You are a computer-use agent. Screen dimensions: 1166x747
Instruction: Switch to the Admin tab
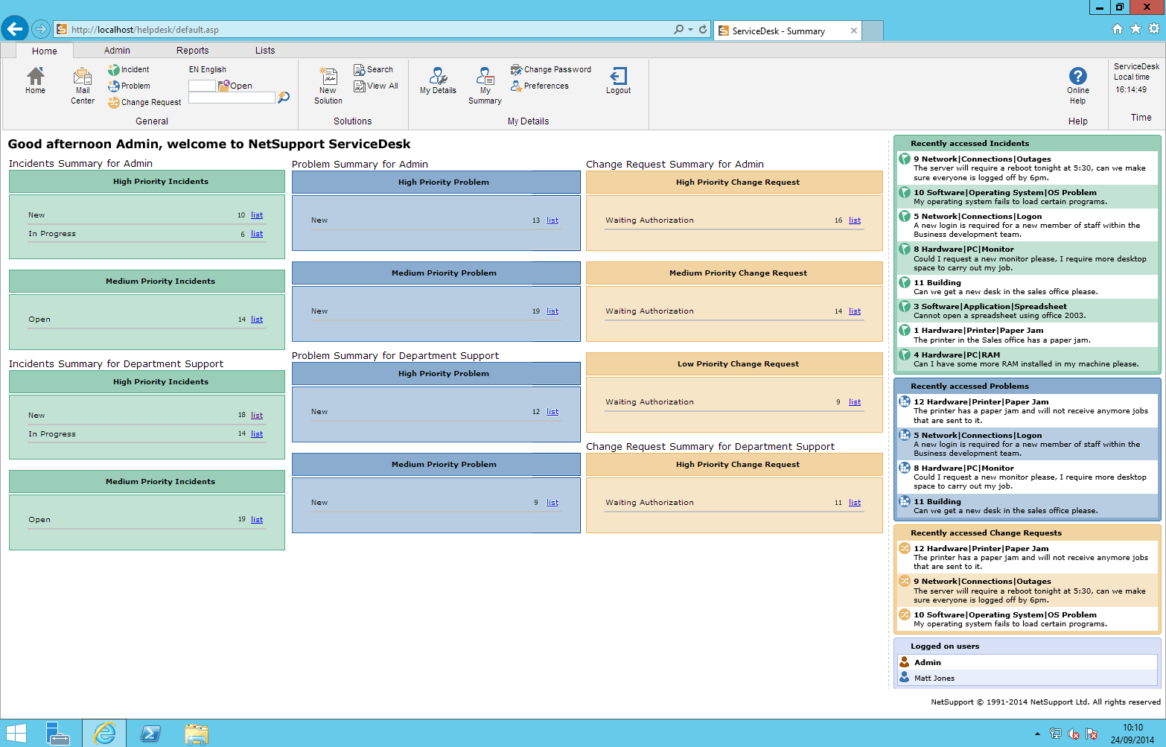coord(117,50)
